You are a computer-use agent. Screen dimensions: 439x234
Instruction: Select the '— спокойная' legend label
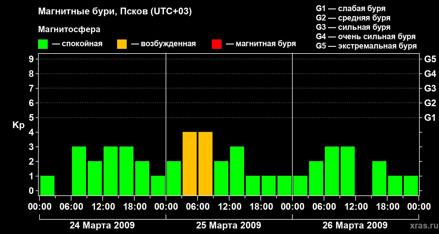pos(77,44)
